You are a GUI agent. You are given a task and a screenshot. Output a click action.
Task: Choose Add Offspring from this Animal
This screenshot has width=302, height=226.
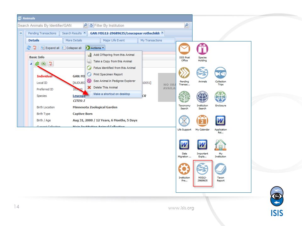pos(114,55)
